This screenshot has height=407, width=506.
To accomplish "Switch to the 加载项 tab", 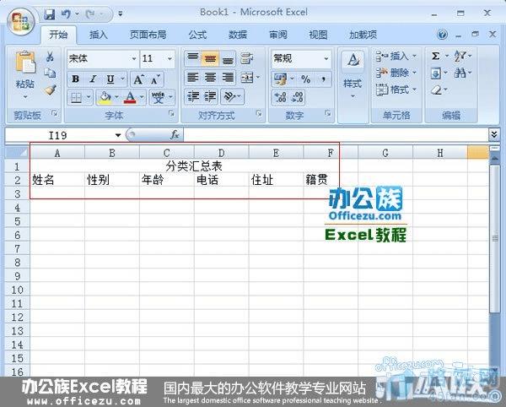I will (x=363, y=35).
